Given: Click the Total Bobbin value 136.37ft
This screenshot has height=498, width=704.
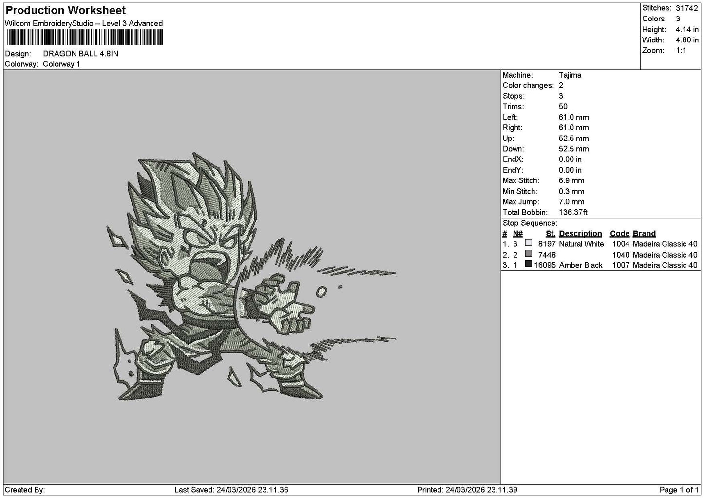Looking at the screenshot, I should click(x=573, y=213).
